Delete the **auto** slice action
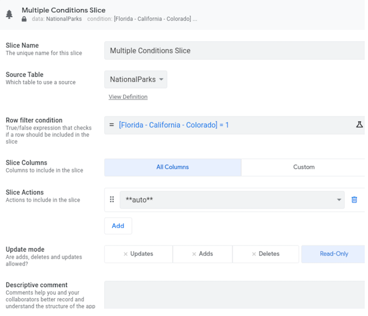 (355, 199)
